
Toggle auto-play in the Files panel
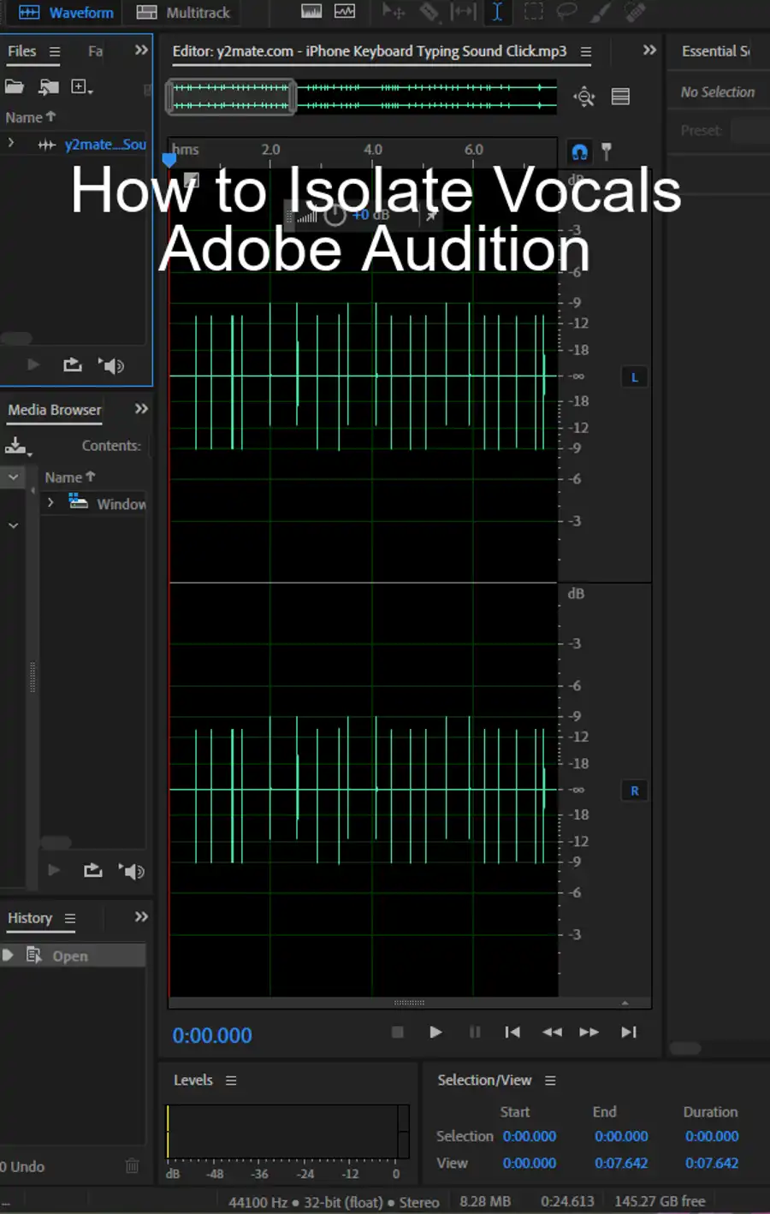tap(112, 365)
